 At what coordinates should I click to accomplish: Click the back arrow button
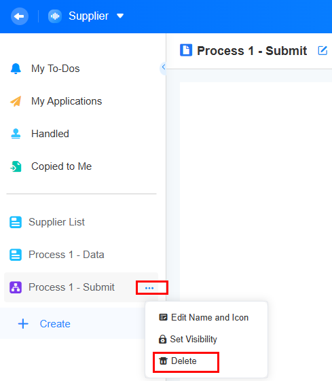point(20,16)
